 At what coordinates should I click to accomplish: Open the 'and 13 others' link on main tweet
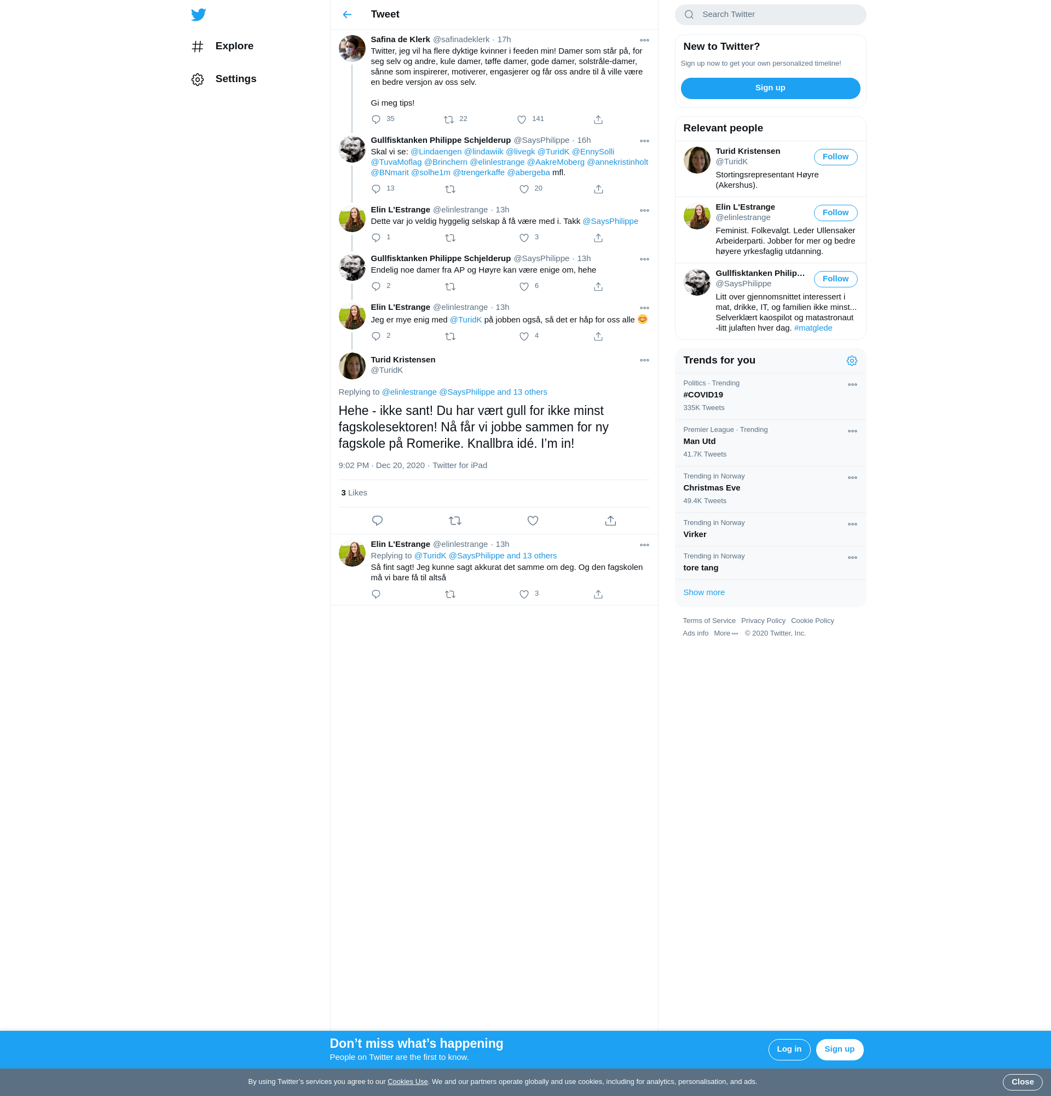coord(522,392)
